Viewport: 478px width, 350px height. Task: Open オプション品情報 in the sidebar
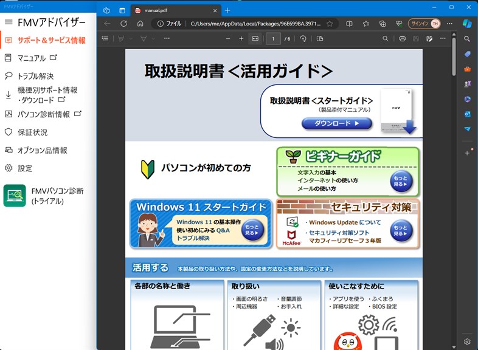pos(36,150)
